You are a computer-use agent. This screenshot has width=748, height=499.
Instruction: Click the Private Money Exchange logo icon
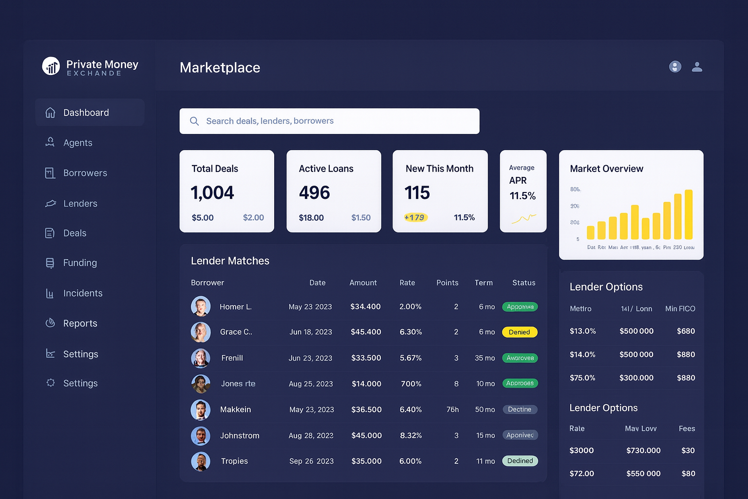(x=51, y=66)
